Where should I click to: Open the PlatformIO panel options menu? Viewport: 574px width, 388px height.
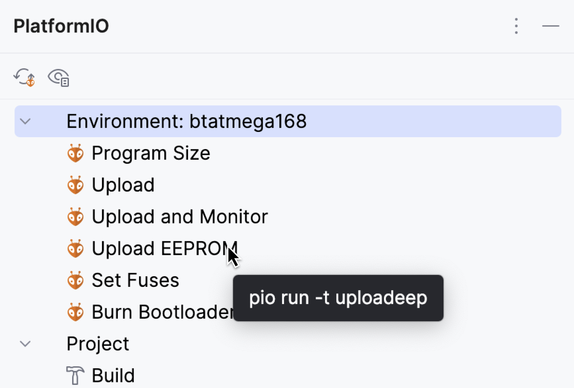pyautogui.click(x=516, y=26)
